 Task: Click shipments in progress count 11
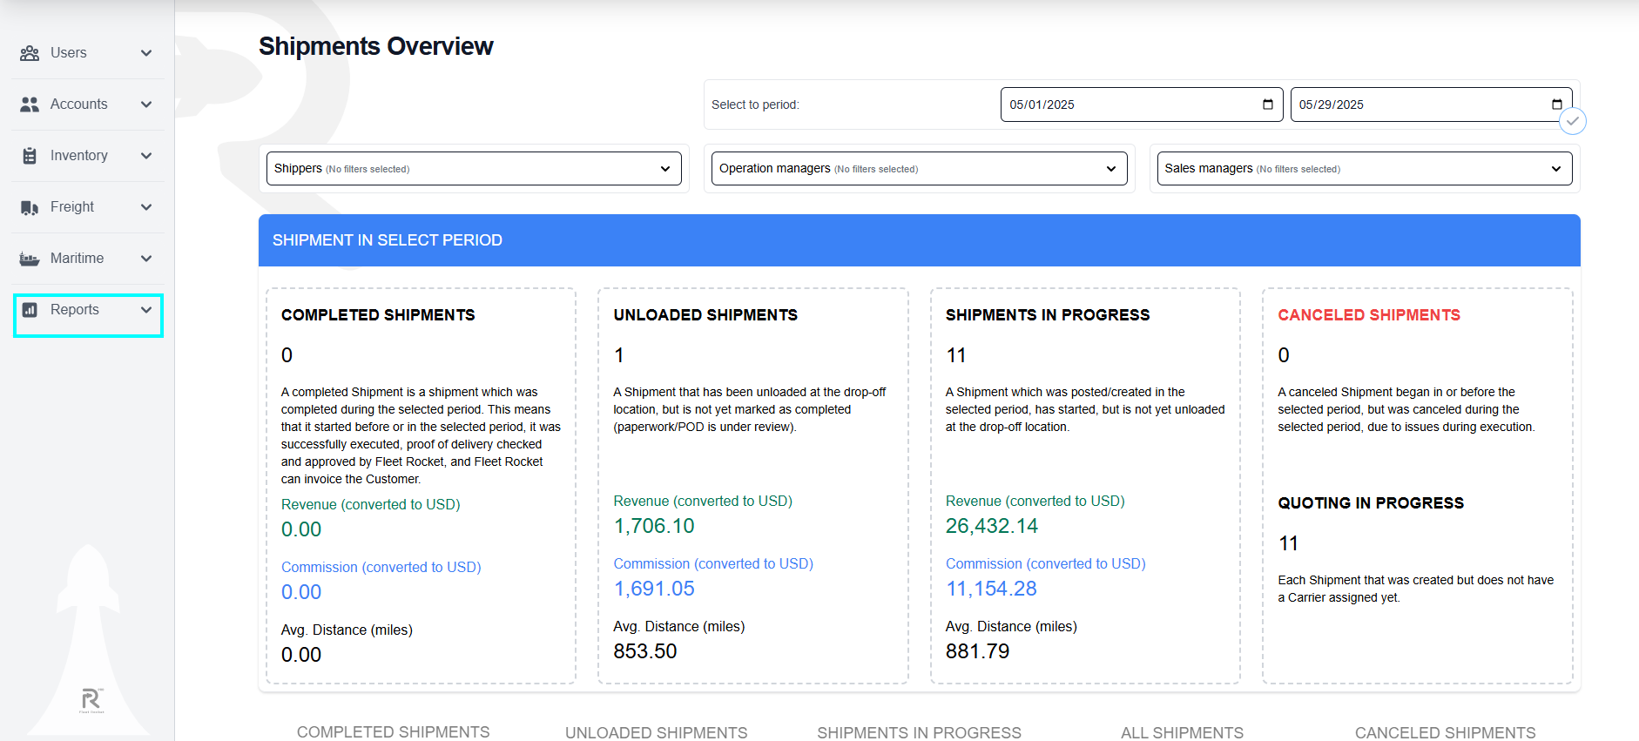(956, 355)
